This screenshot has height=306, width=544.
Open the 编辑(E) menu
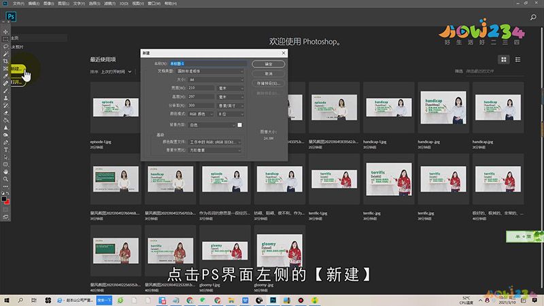click(x=33, y=3)
